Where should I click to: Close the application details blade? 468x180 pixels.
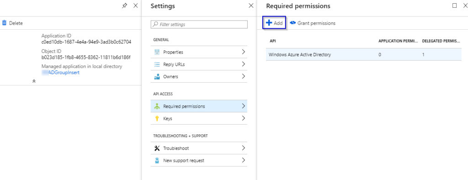[135, 5]
